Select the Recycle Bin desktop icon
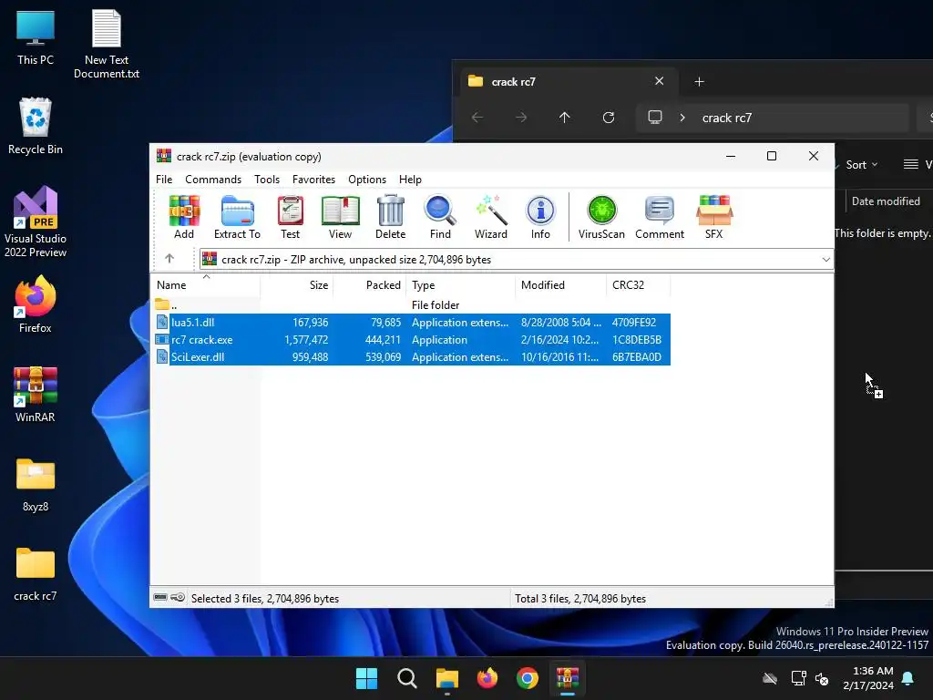Screen dimensions: 933x700 click(x=36, y=126)
